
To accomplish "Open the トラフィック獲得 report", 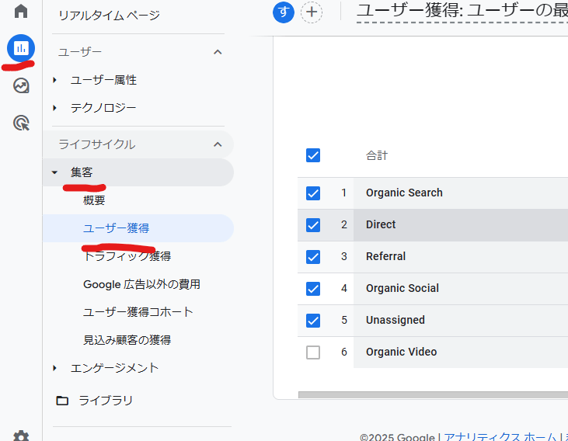I will click(127, 256).
